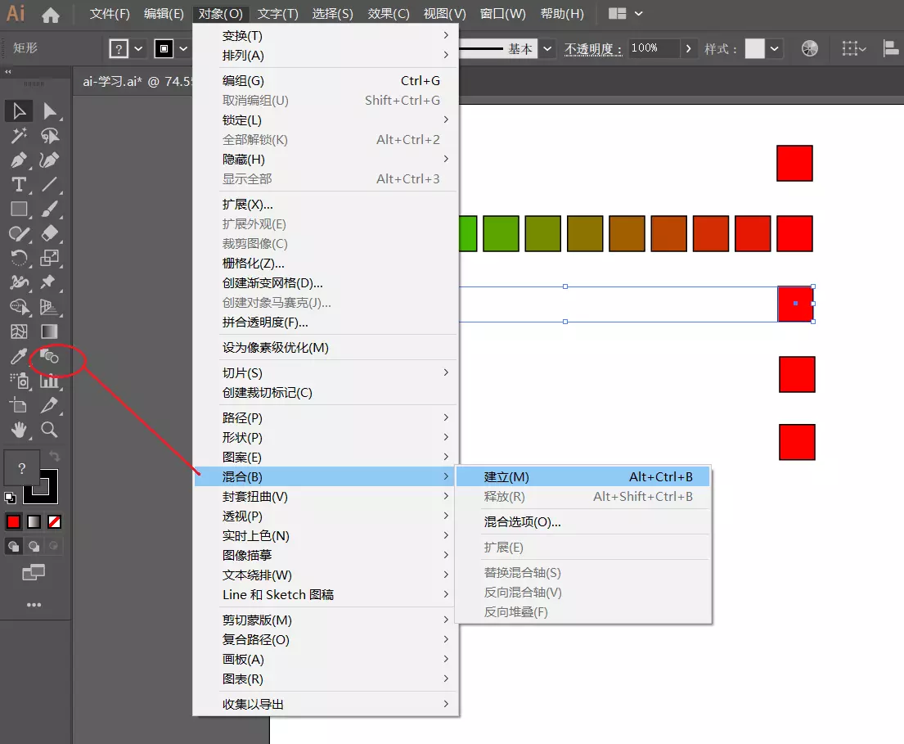The width and height of the screenshot is (904, 744).
Task: Select the Zoom tool
Action: (49, 431)
